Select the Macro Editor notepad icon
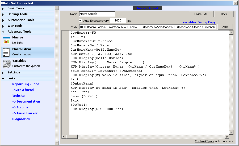 [x=6, y=52]
